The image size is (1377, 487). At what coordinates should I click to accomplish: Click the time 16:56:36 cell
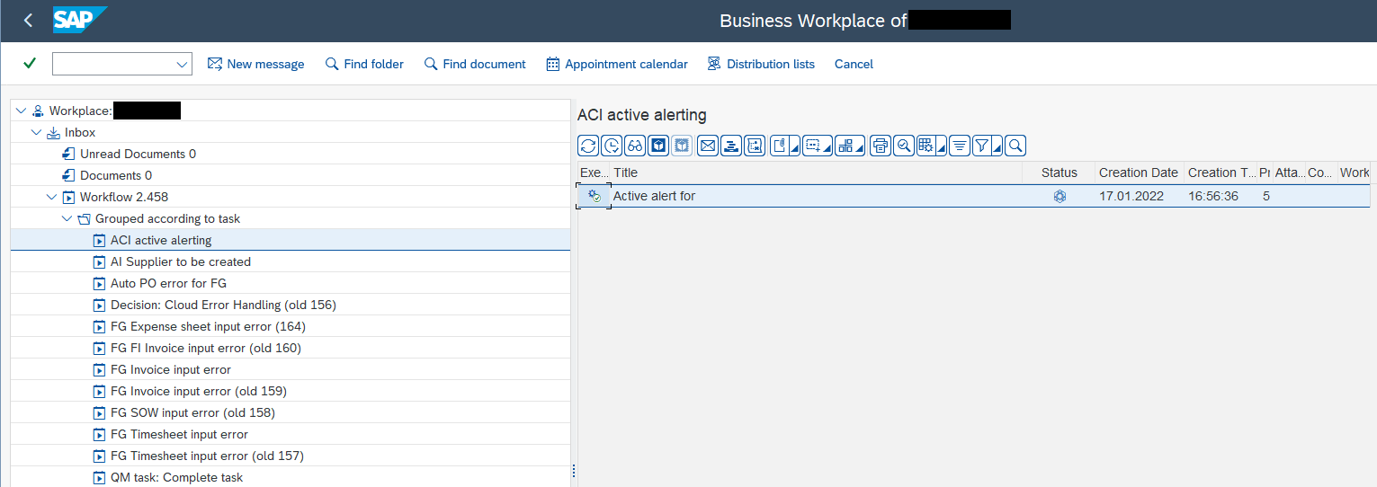pyautogui.click(x=1212, y=196)
